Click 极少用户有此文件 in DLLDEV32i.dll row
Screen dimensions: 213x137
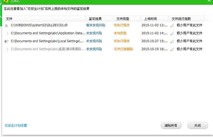click(190, 25)
